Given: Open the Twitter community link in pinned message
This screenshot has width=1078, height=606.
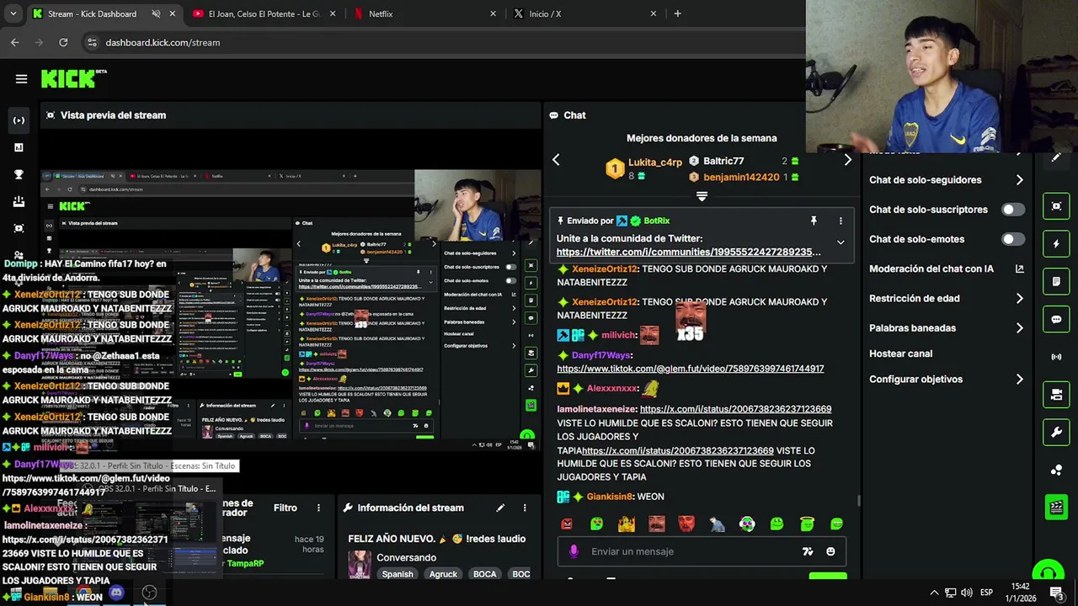Looking at the screenshot, I should [688, 252].
